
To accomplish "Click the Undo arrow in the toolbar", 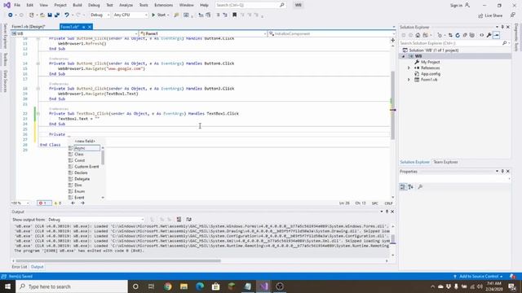I will 67,15.
